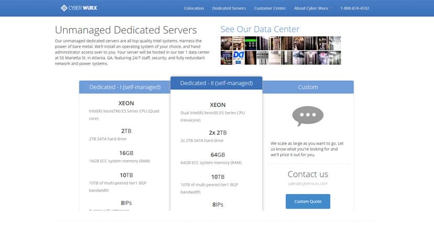
Task: Open the About Cyber Wurx menu
Action: pos(311,8)
